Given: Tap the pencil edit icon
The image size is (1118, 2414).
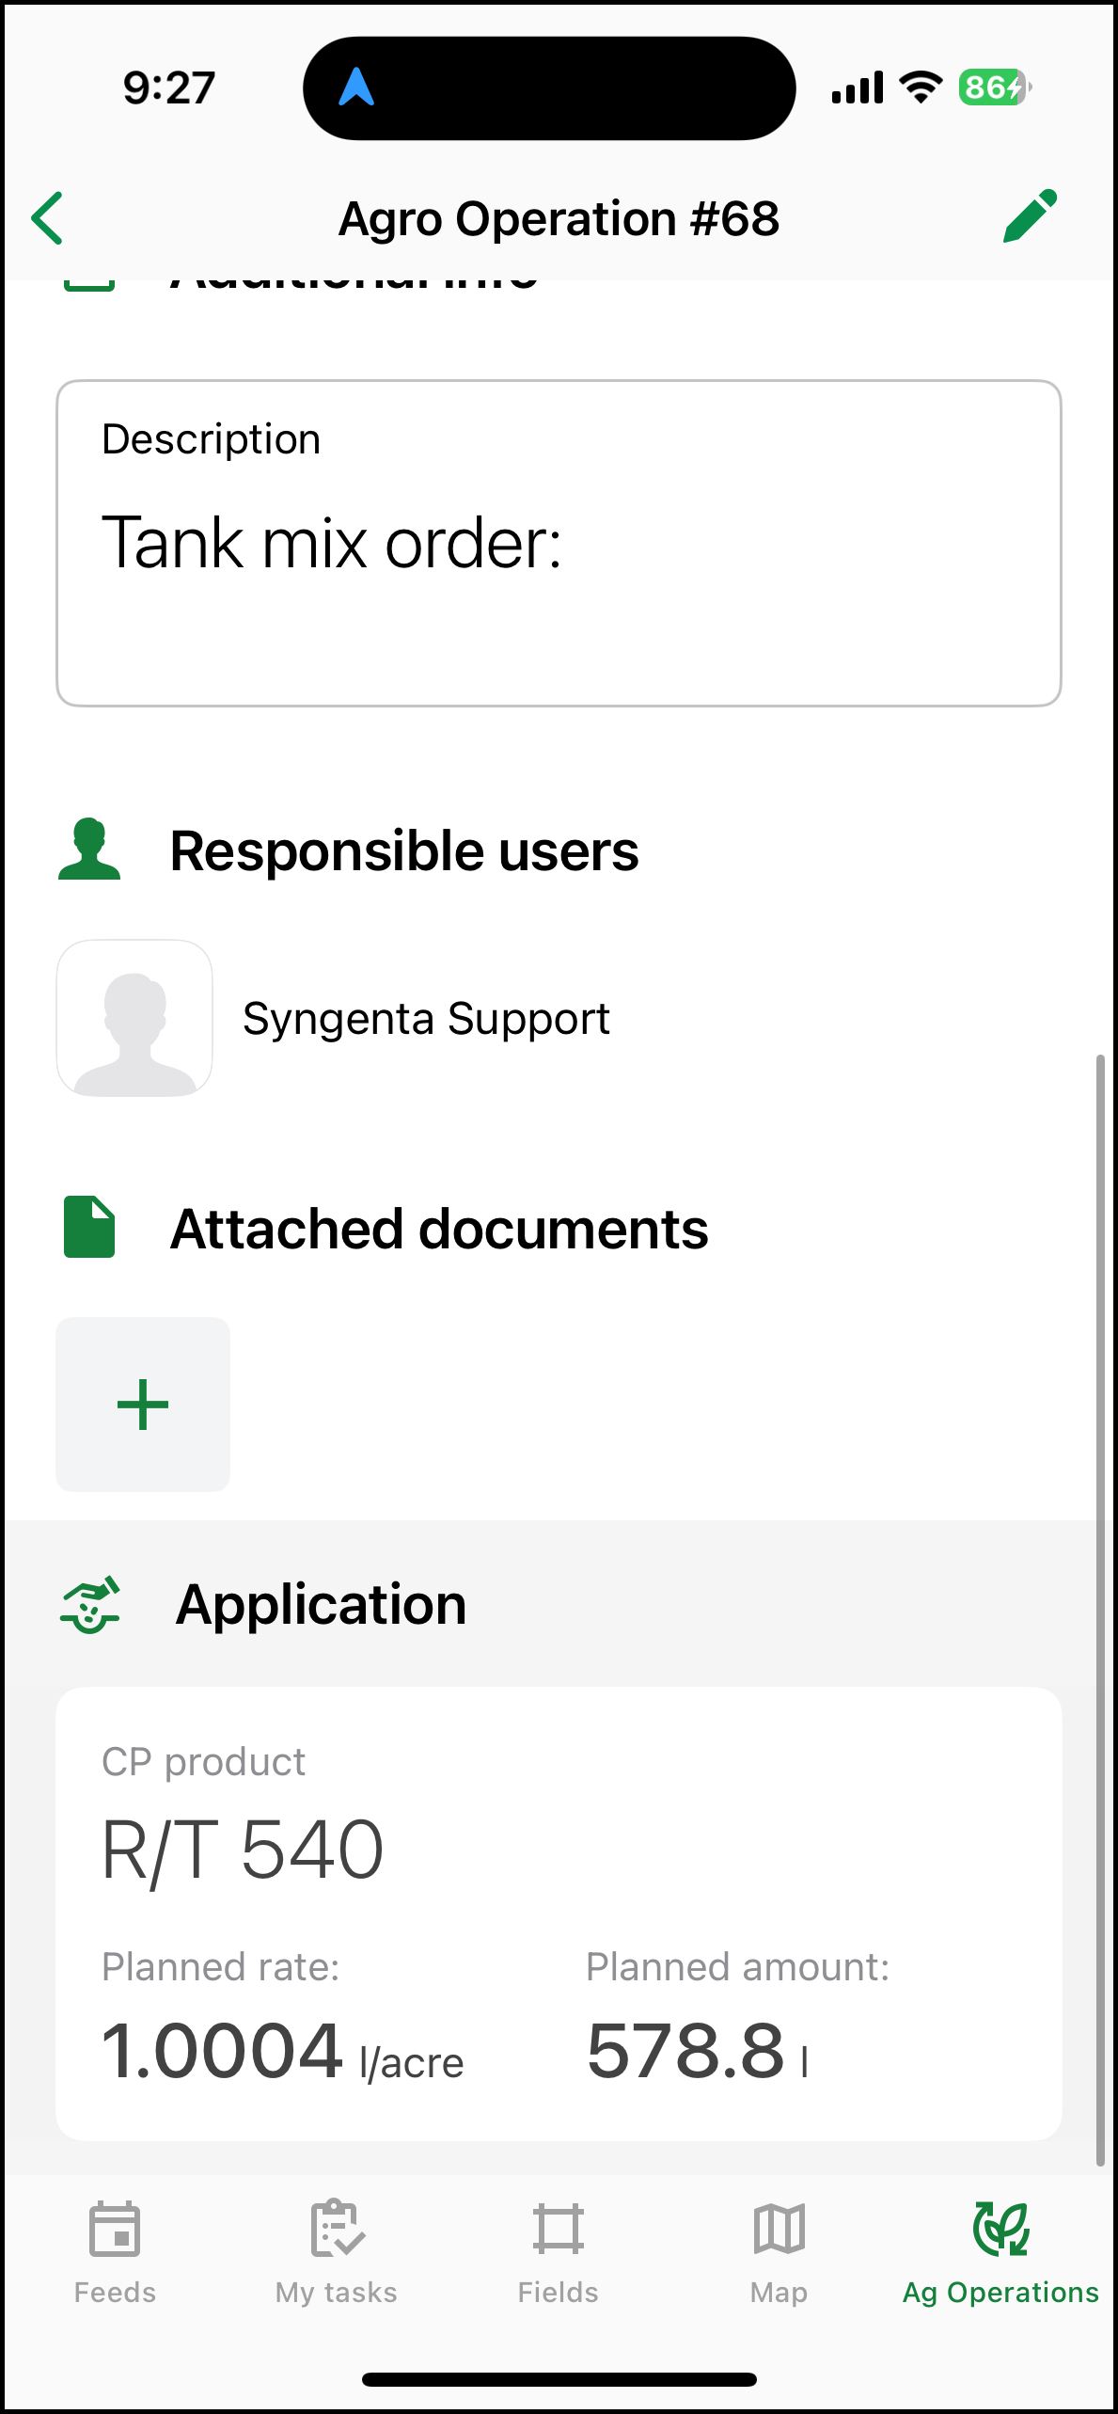Looking at the screenshot, I should (1030, 217).
